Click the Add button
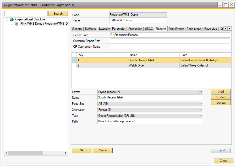This screenshot has width=236, height=166. tap(221, 92)
